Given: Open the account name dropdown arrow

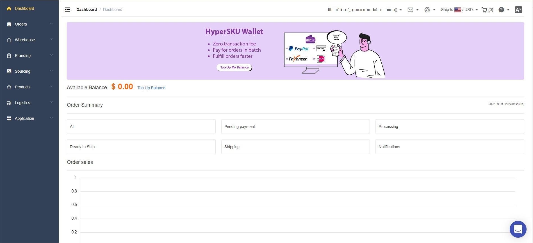Looking at the screenshot, I should click(401, 10).
